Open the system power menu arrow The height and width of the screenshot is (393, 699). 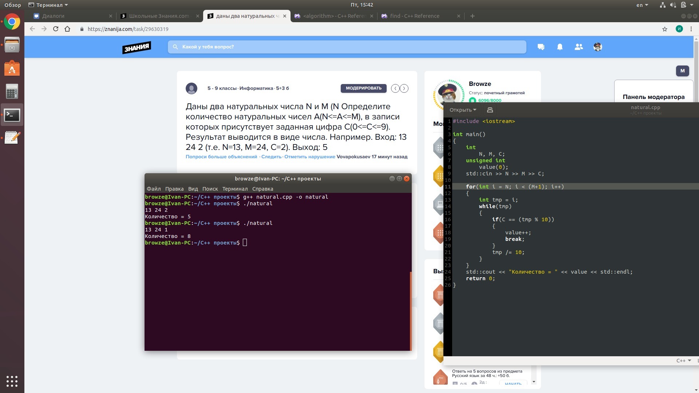tap(692, 5)
